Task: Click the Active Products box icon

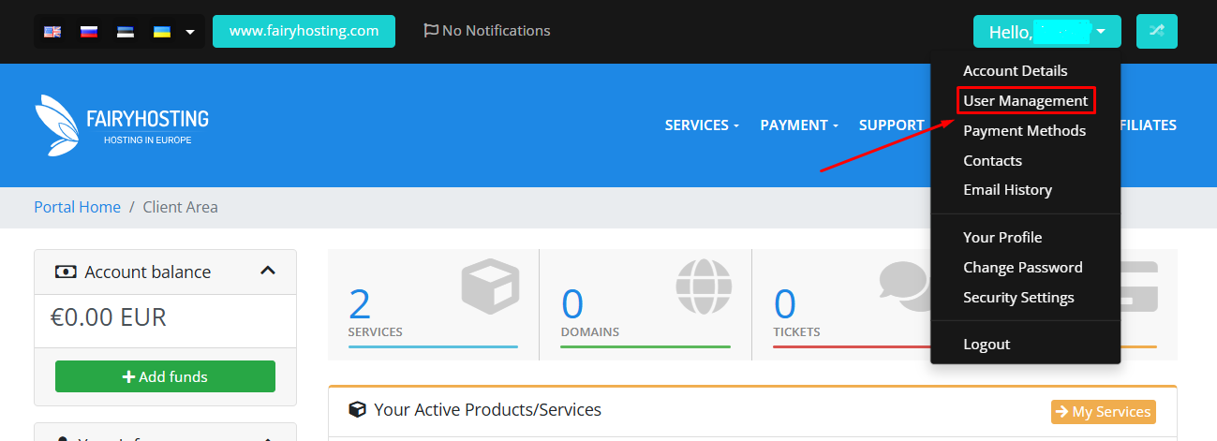Action: pyautogui.click(x=357, y=410)
